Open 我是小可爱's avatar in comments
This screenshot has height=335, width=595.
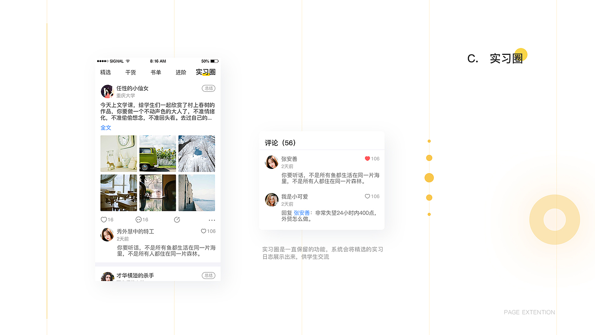pos(272,200)
